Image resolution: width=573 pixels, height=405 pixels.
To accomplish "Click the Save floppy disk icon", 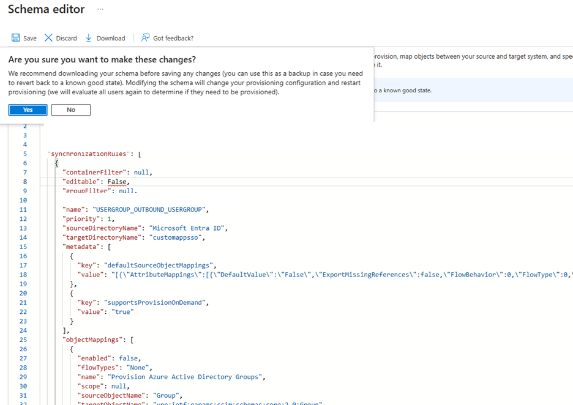I will (x=16, y=37).
